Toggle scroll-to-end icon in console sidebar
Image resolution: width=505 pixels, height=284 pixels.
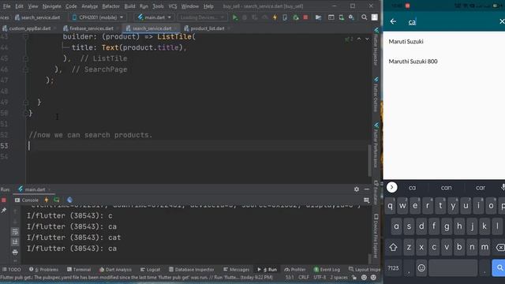(x=15, y=241)
